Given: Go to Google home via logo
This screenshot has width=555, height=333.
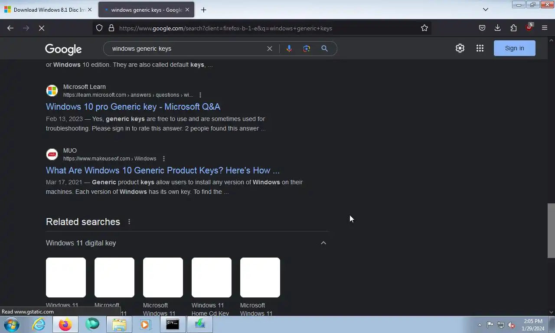Looking at the screenshot, I should point(63,49).
